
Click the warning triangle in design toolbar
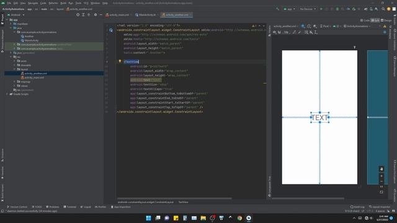pyautogui.click(x=385, y=26)
